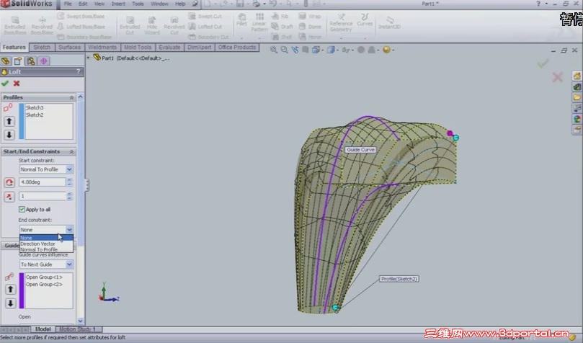Move guide curve up in list
Image resolution: width=583 pixels, height=343 pixels.
9,289
